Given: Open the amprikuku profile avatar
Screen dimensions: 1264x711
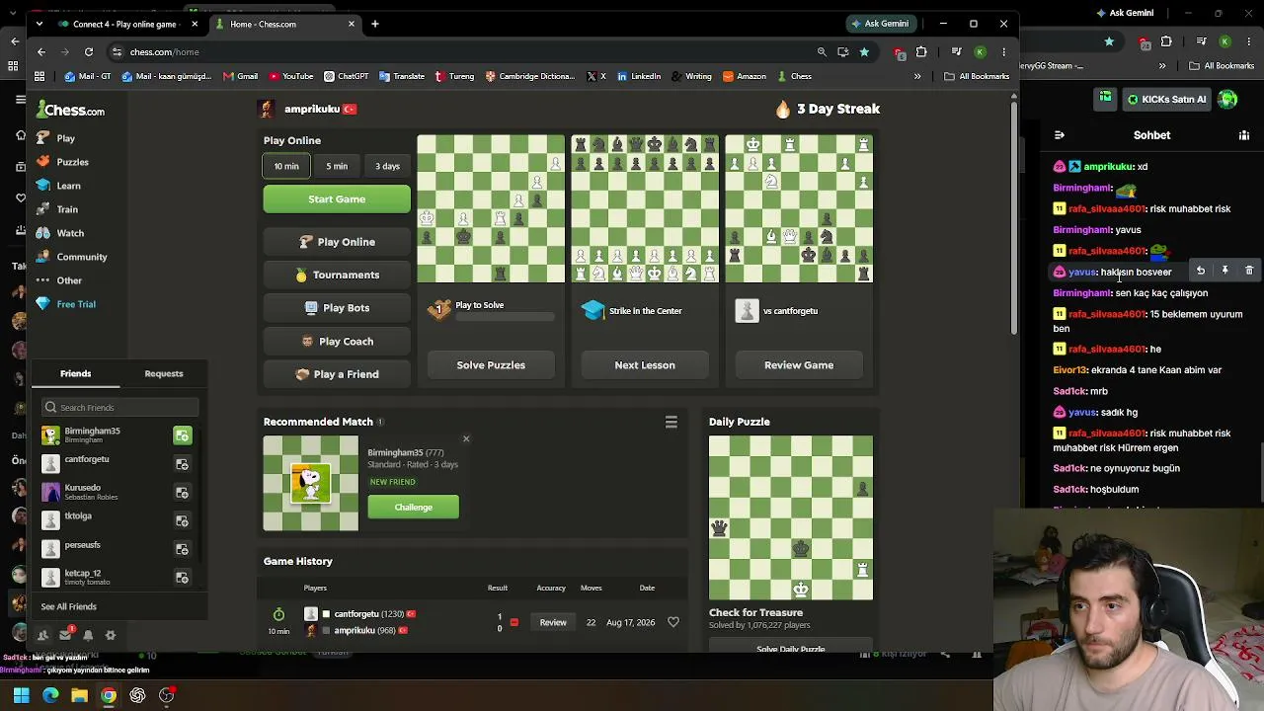Looking at the screenshot, I should tap(267, 109).
